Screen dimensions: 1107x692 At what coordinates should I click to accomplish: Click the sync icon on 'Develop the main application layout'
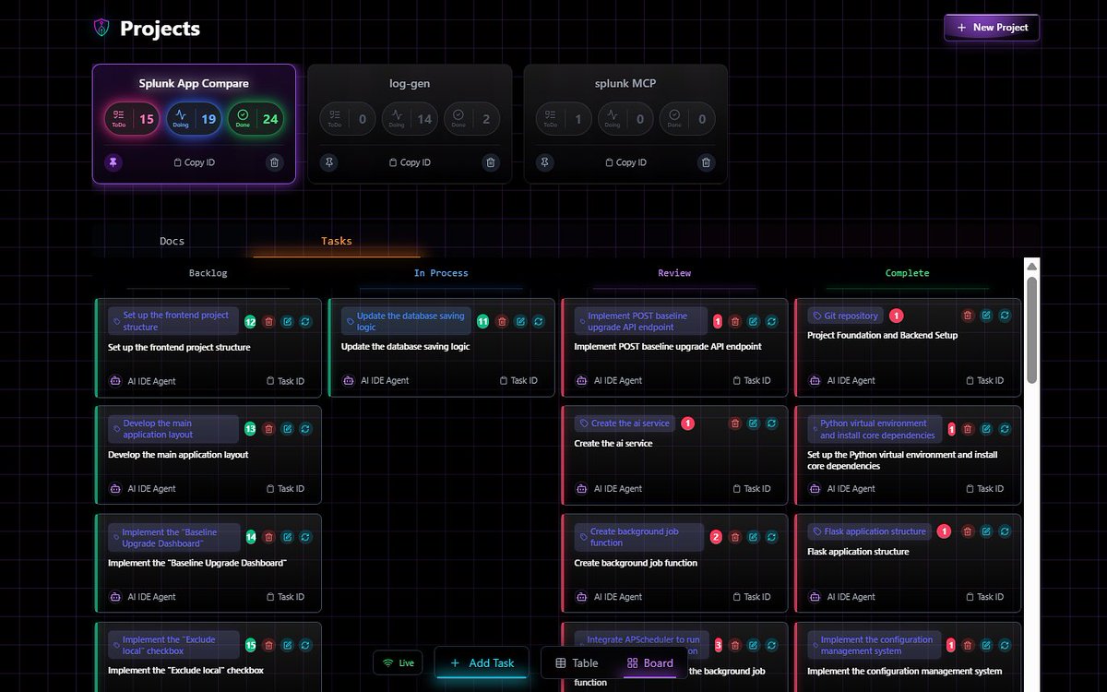(305, 429)
